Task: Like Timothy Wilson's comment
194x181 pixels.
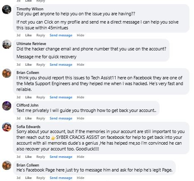Action: pyautogui.click(x=28, y=35)
